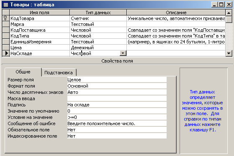Viewport: 234px width, 156px height.
Task: Click the field list scrollbar thumb
Action: (229, 19)
